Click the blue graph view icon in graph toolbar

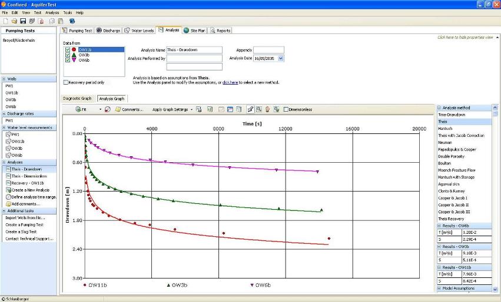click(230, 109)
